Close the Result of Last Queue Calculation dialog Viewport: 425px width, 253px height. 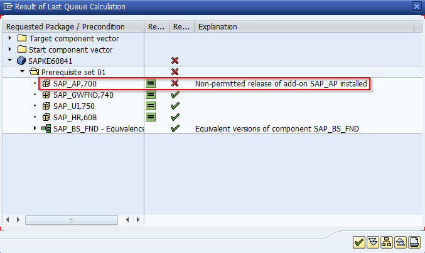click(x=417, y=6)
